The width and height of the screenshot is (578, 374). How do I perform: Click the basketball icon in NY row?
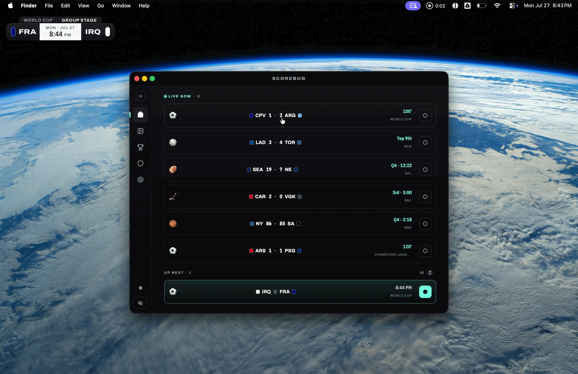tap(173, 224)
